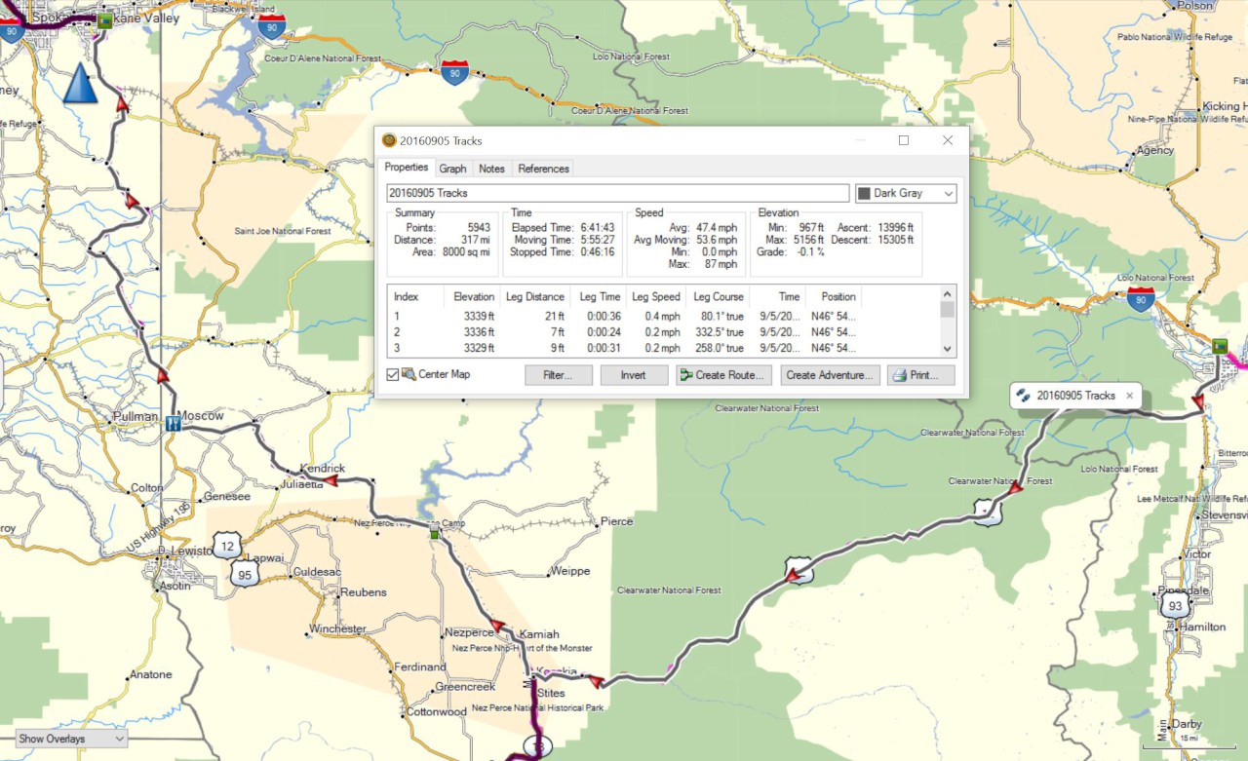1248x761 pixels.
Task: Click the track name text field
Action: coord(617,194)
